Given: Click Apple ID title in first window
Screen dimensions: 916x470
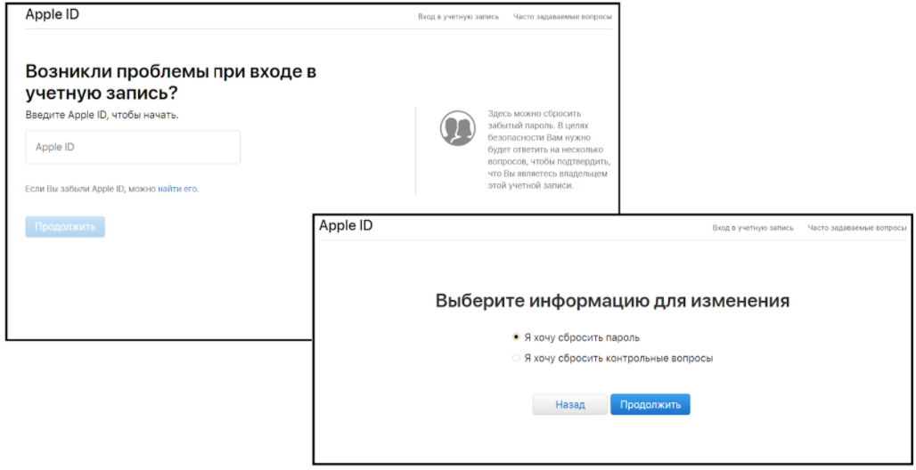Looking at the screenshot, I should click(x=52, y=14).
